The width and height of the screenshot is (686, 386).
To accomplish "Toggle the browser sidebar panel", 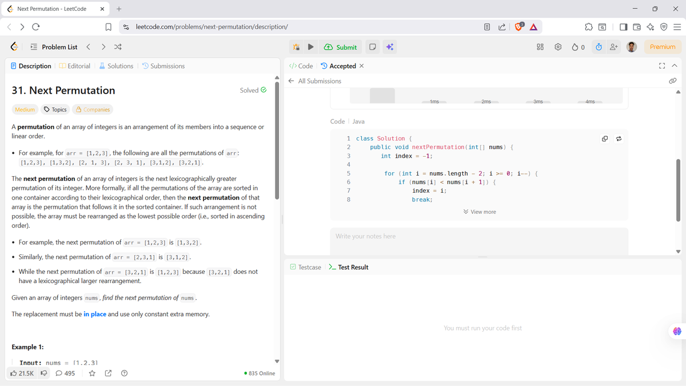I will (x=623, y=27).
